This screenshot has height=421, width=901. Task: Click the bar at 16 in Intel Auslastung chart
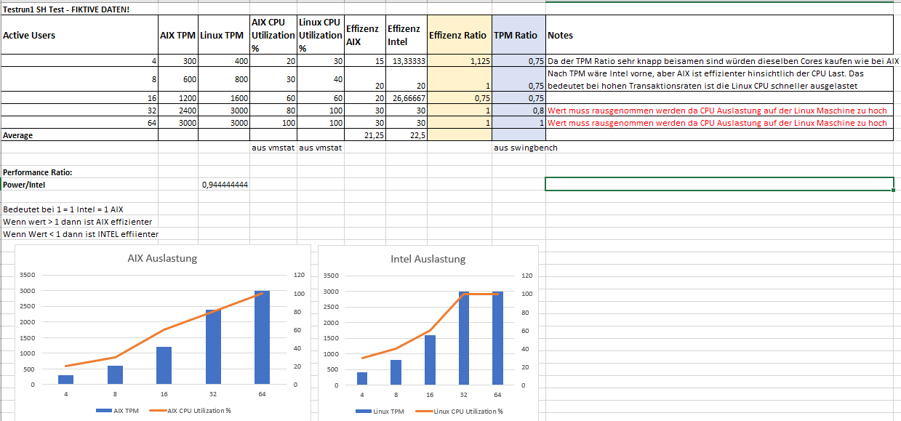point(429,360)
